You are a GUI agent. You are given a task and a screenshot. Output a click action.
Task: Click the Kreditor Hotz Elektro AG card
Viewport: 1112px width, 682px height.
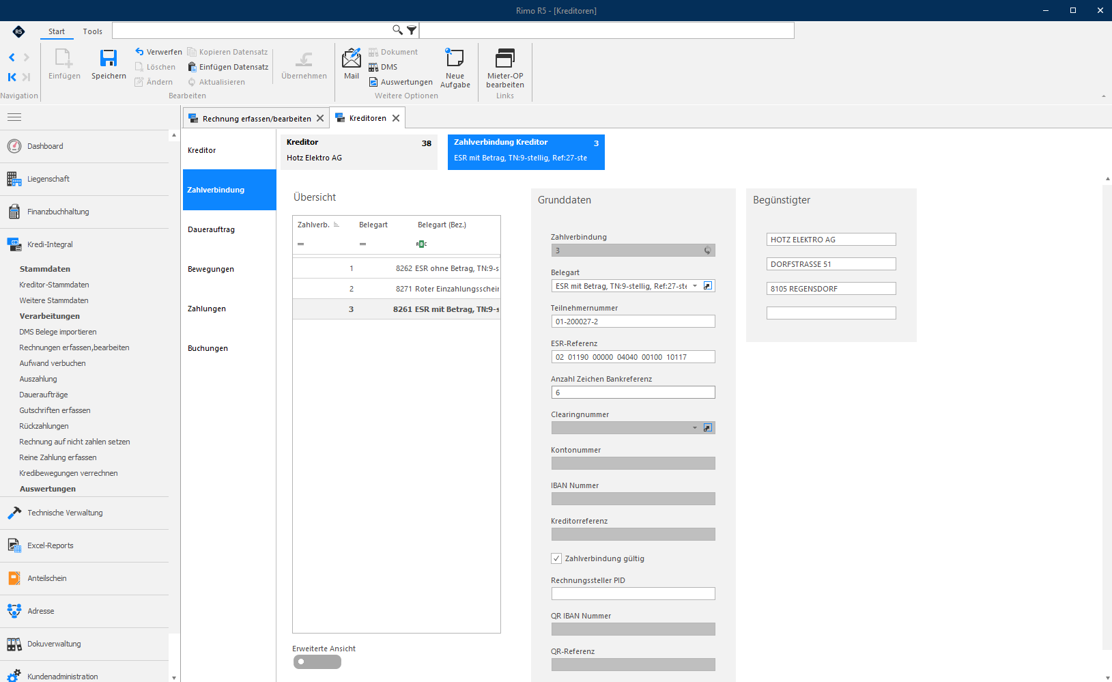coord(359,152)
